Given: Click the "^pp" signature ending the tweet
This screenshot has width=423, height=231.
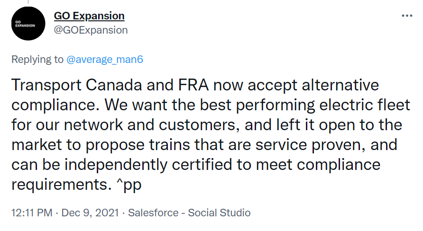Looking at the screenshot, I should click(x=129, y=184).
